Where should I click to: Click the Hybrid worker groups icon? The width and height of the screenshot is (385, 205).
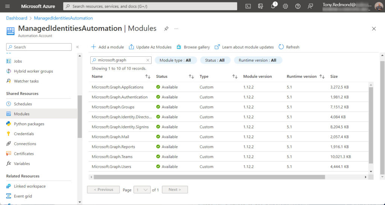[9, 71]
